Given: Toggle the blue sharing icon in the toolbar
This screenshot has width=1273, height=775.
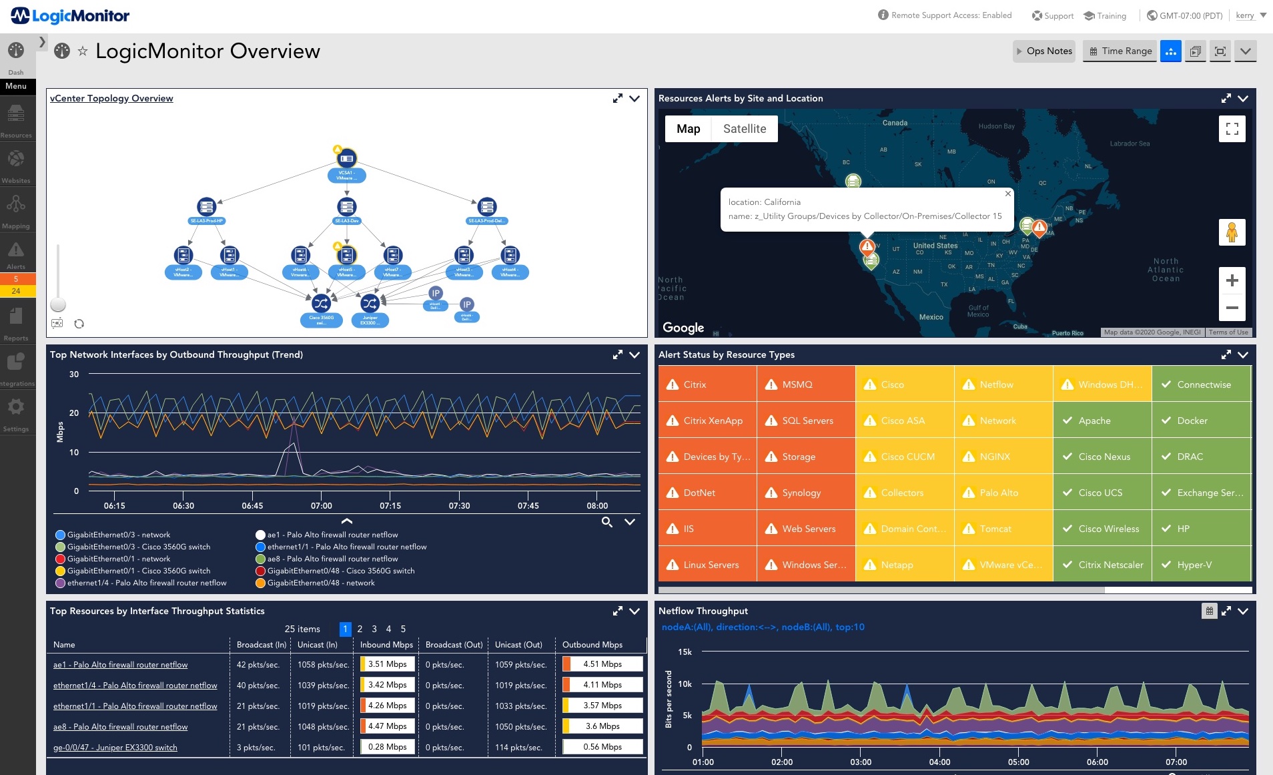Looking at the screenshot, I should pyautogui.click(x=1171, y=51).
